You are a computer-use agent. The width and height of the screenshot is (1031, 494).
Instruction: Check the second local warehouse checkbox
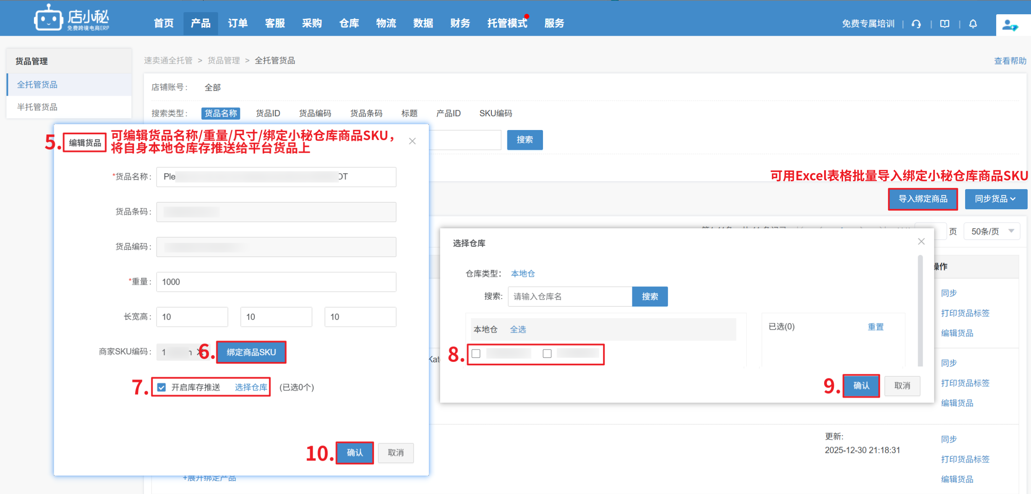point(547,354)
